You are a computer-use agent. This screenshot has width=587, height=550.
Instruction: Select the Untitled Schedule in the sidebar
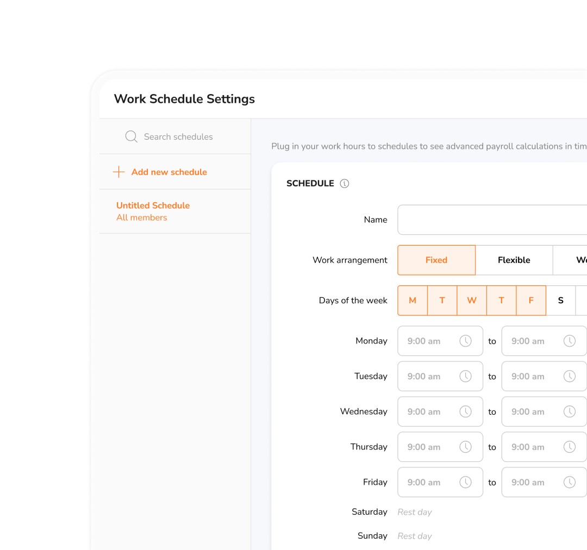click(x=153, y=205)
